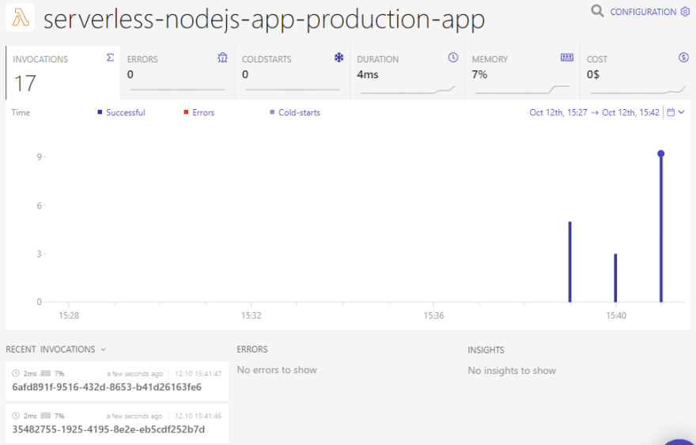The height and width of the screenshot is (445, 696).
Task: Click the calendar icon beside date range
Action: click(x=671, y=113)
